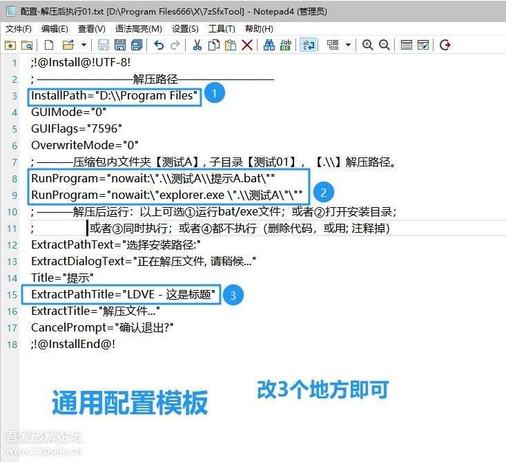
Task: Open the 帮助(H) menu
Action: pos(259,29)
